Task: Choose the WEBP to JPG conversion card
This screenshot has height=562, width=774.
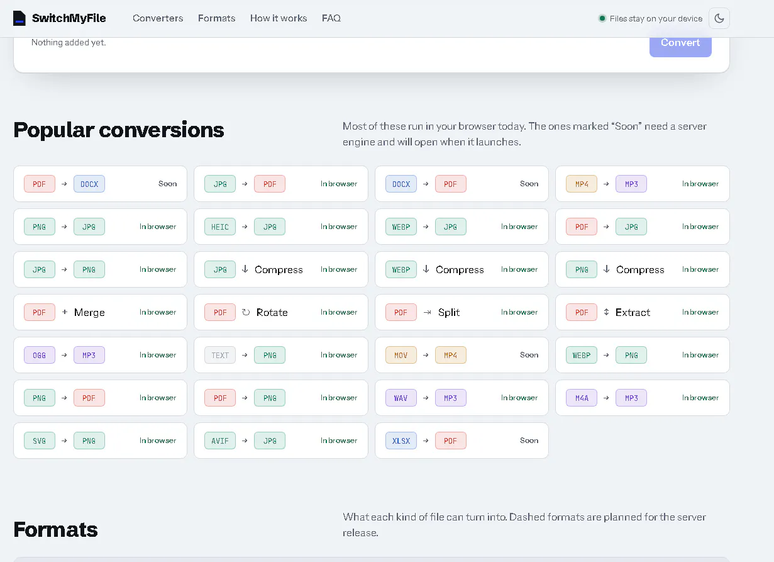Action: point(462,227)
